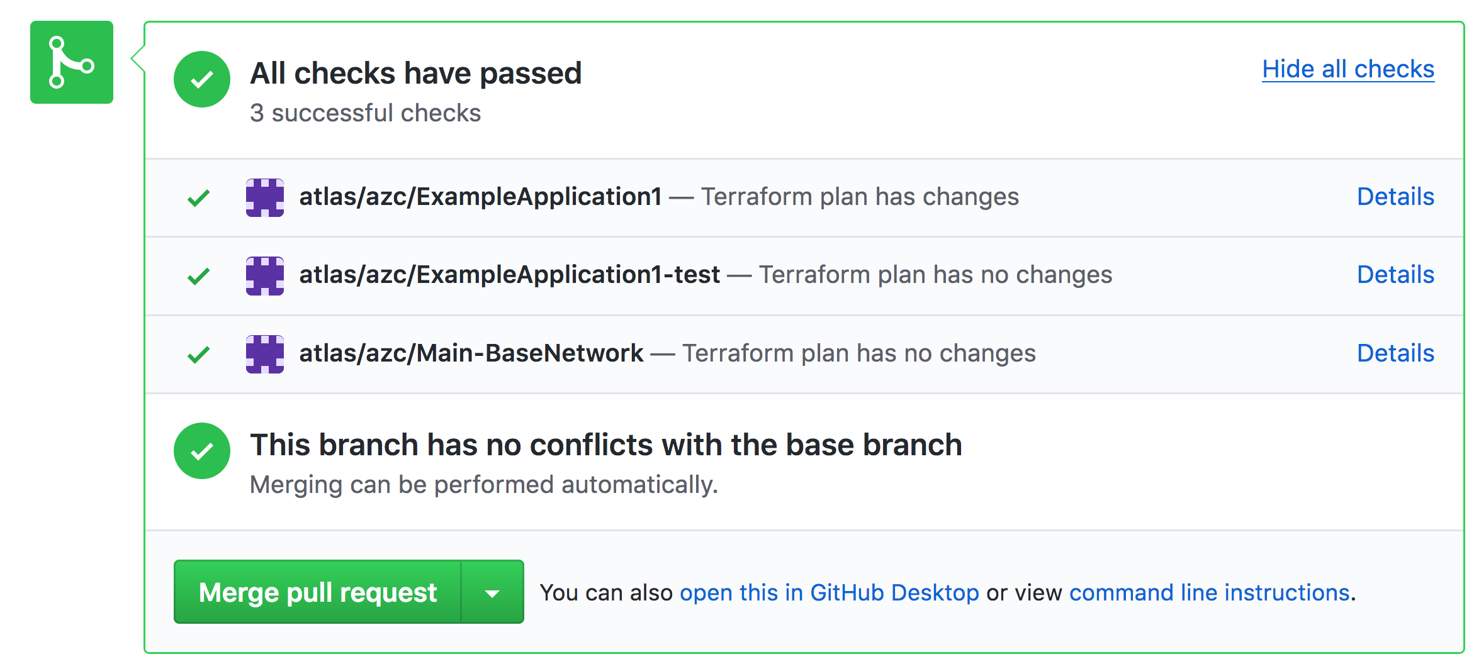Click the ExampleApplication1 purple Terraform app icon
Image resolution: width=1474 pixels, height=664 pixels.
coord(264,197)
